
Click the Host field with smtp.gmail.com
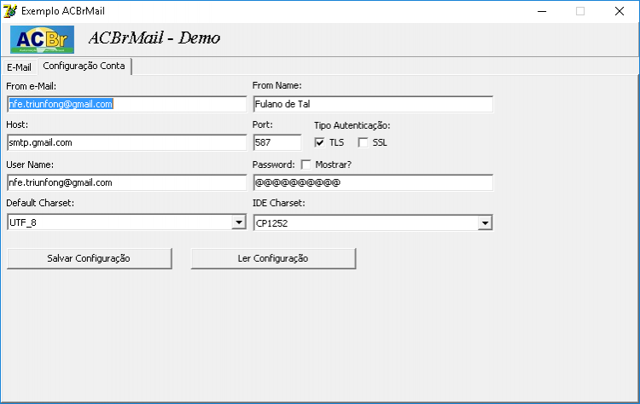(x=127, y=142)
